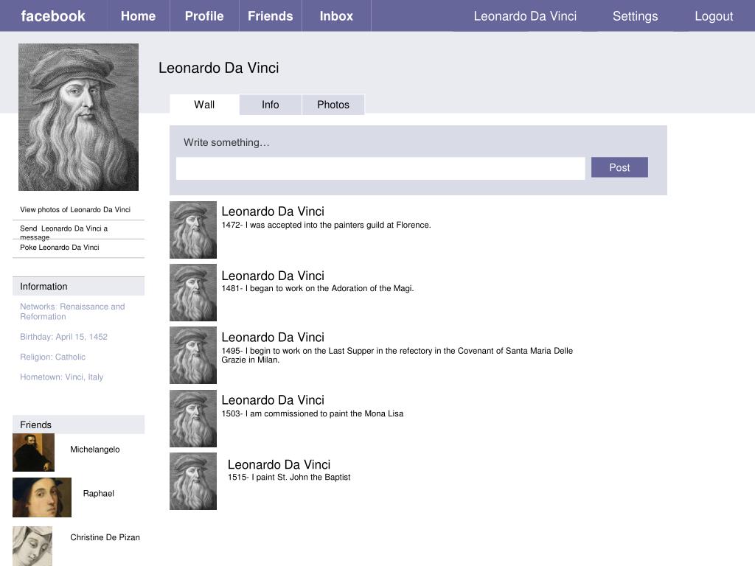Click the Christine De Pizan name
Image resolution: width=755 pixels, height=566 pixels.
pos(105,537)
